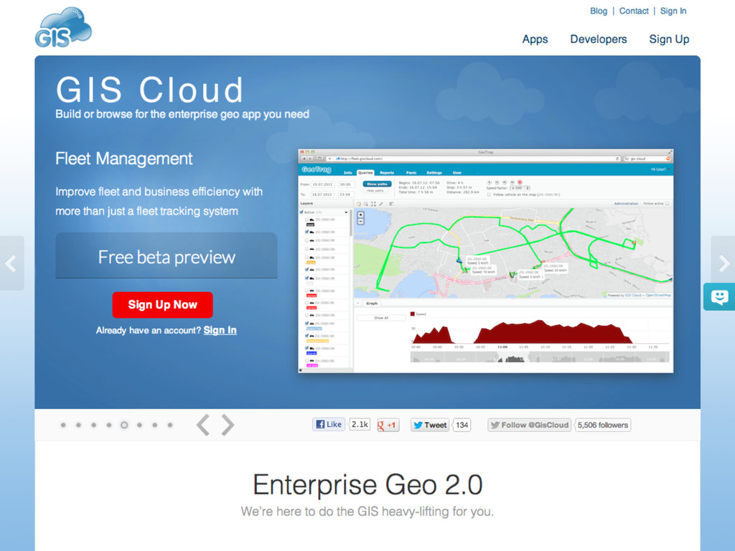Click the Enterprise Geo 2.0 heading
The width and height of the screenshot is (735, 551).
click(367, 484)
